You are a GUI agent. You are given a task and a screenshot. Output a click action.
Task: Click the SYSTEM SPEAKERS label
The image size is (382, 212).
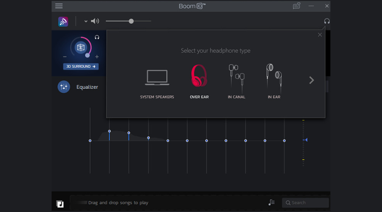coord(157,97)
